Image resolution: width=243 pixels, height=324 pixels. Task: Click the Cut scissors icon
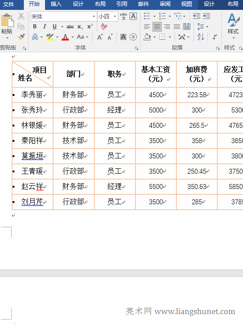click(21, 16)
